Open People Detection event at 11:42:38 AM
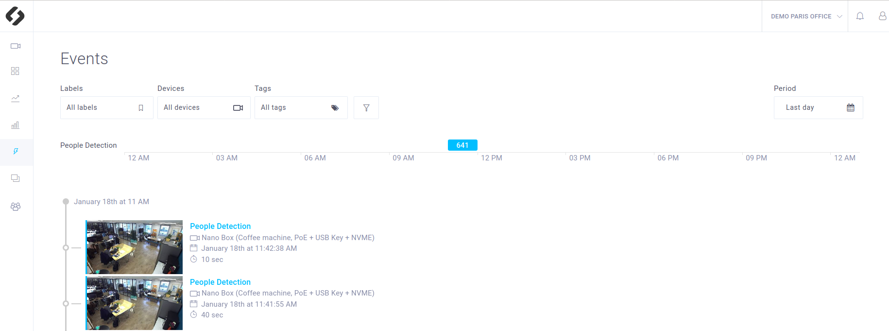 pos(220,226)
